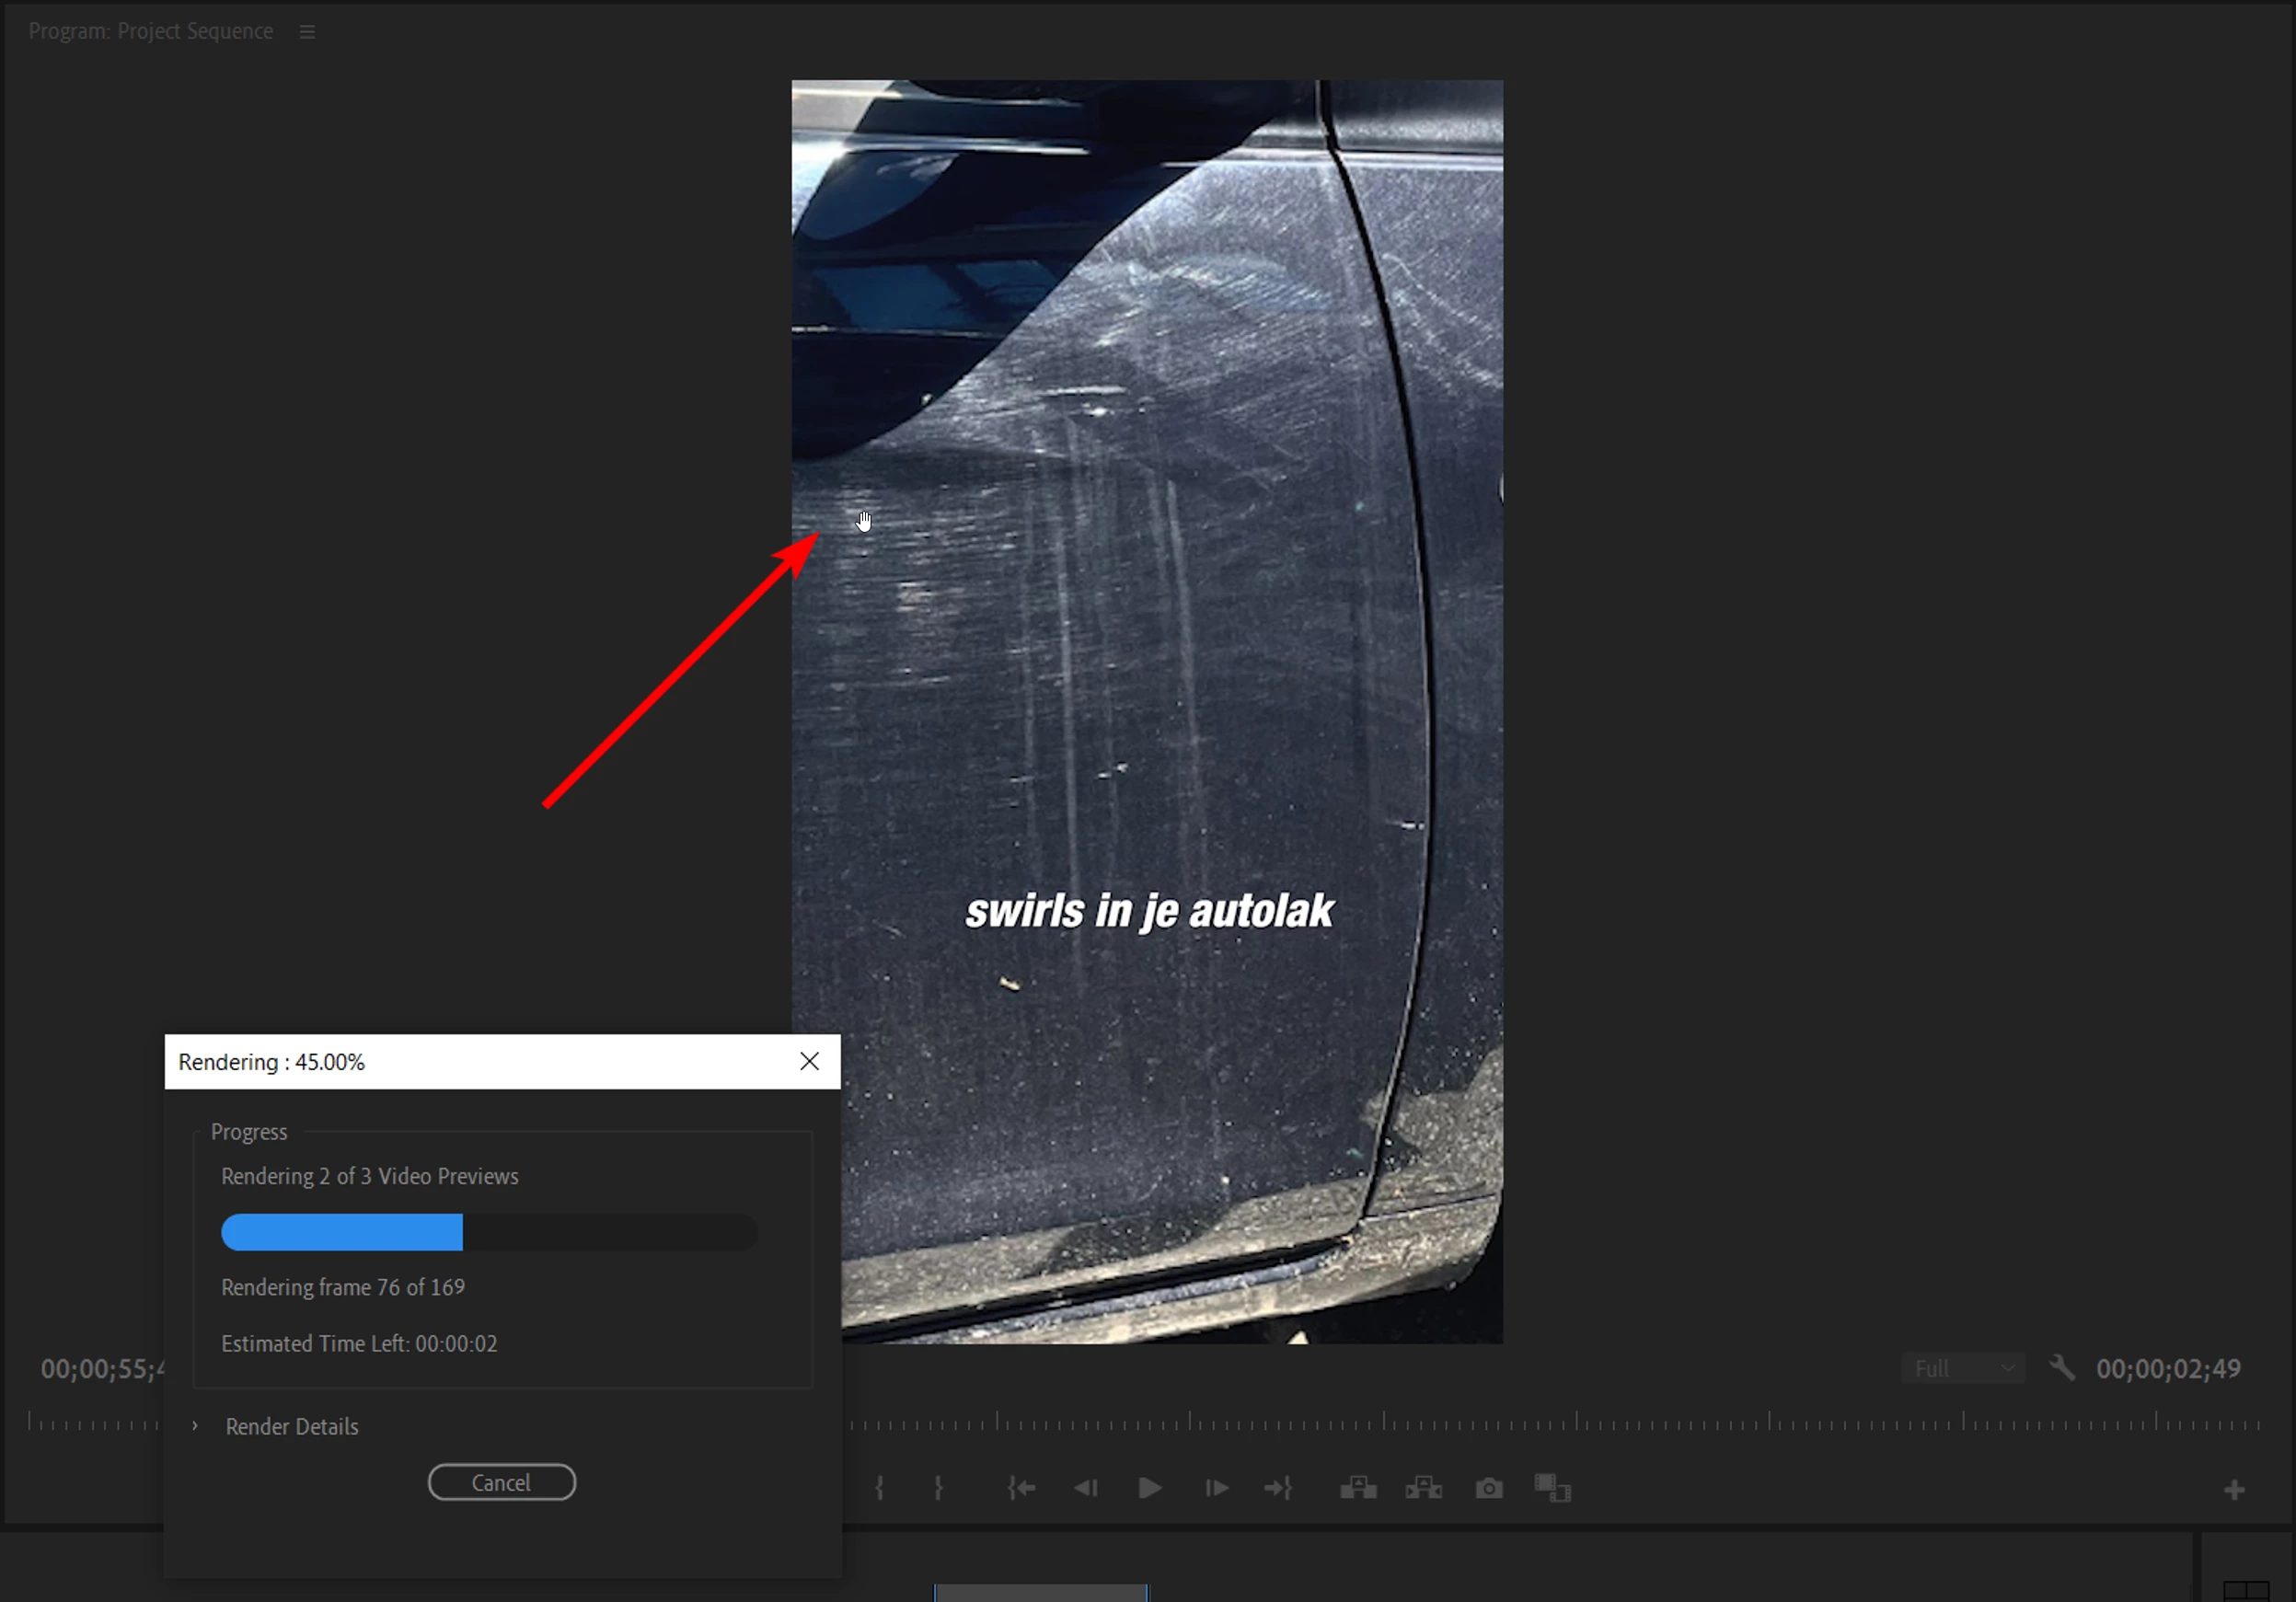Click the Comparison View icon

tap(1553, 1488)
